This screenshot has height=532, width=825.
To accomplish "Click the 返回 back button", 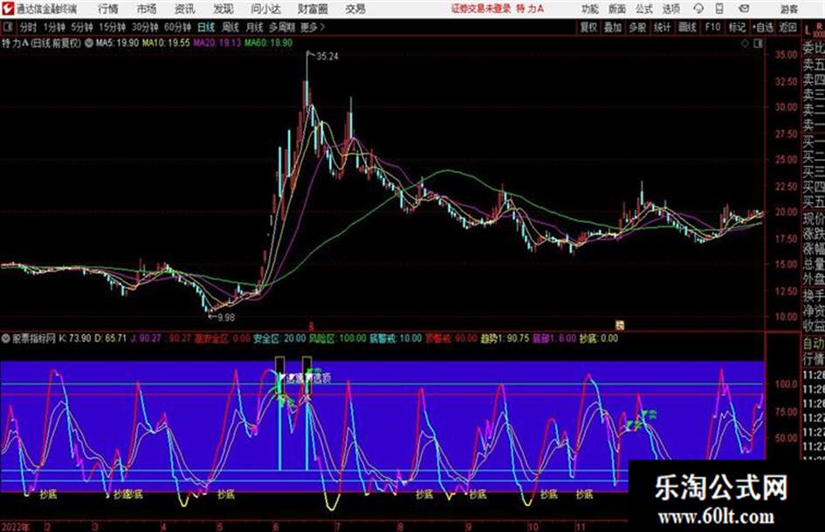I will 787,27.
